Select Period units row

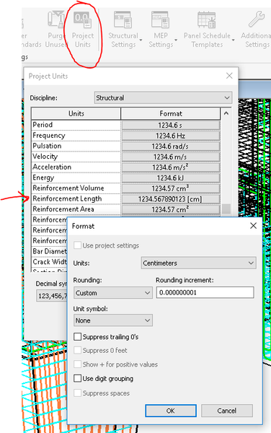(76, 125)
